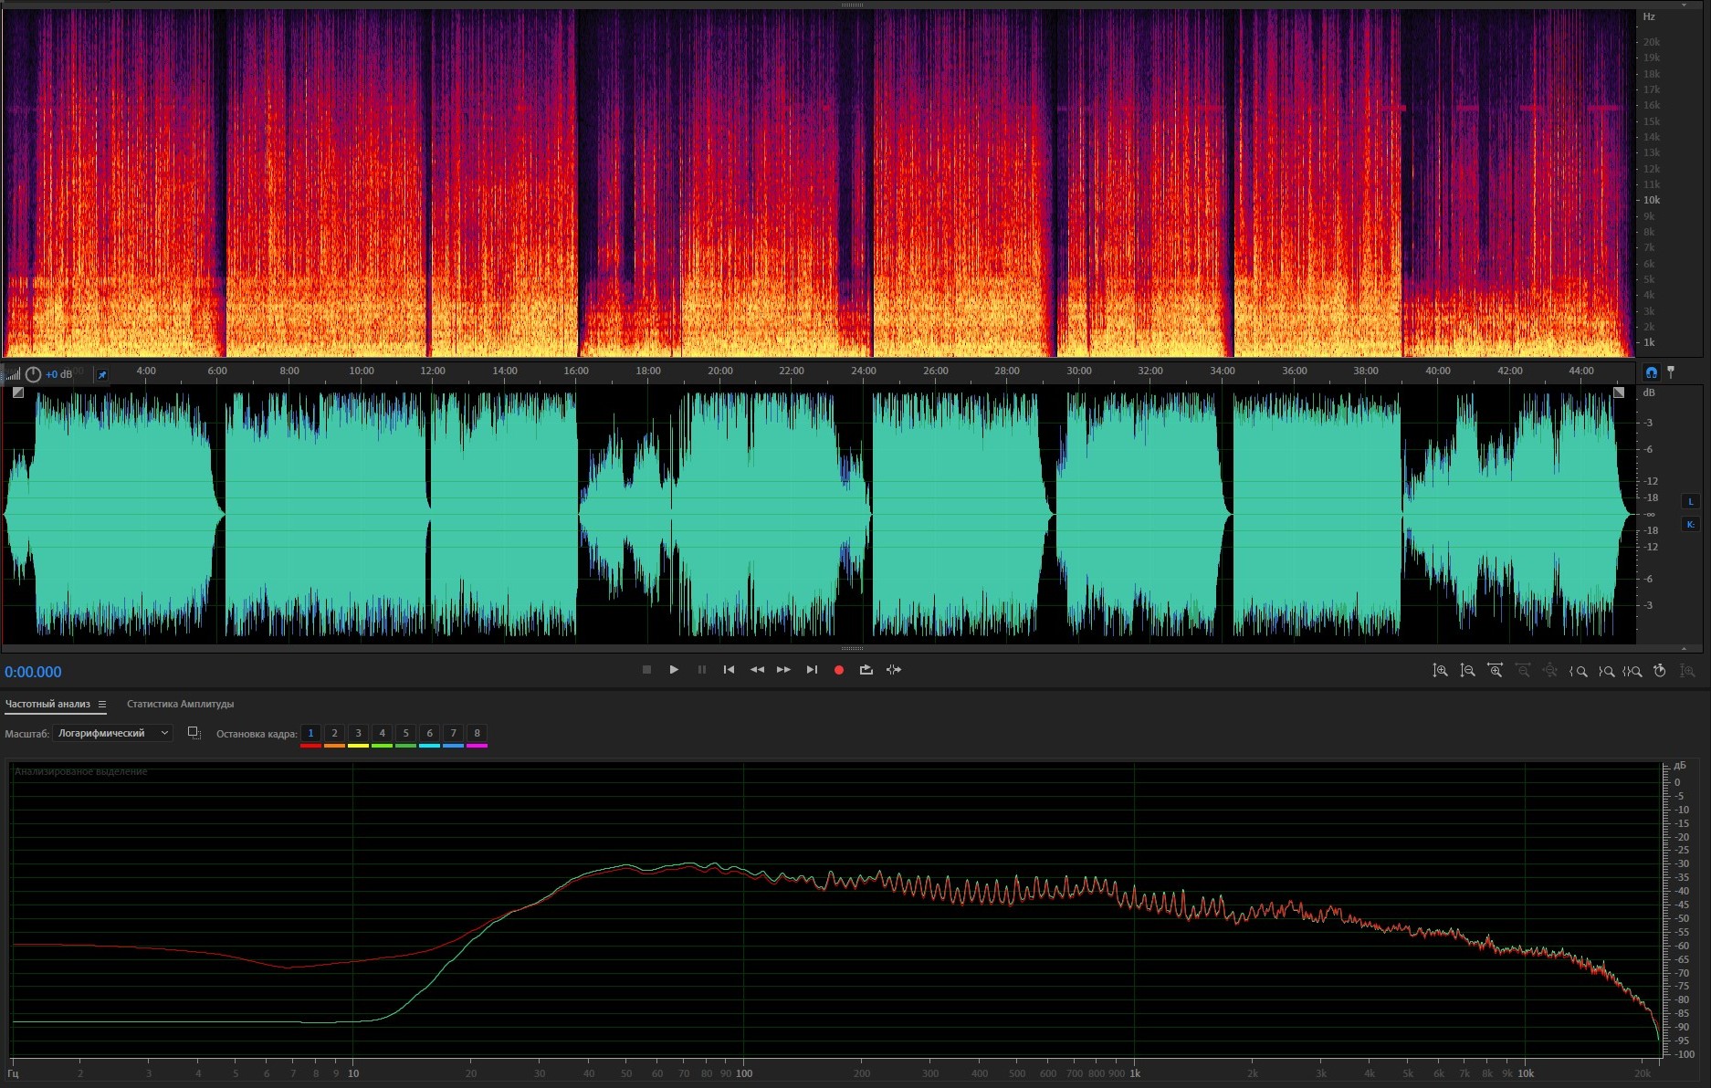
Task: Zoom at out point
Action: [x=1606, y=671]
